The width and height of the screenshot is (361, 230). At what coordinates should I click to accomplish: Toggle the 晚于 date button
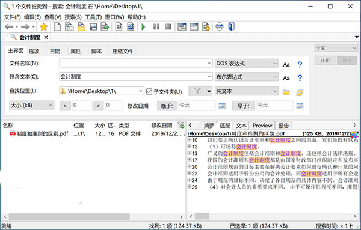point(167,106)
